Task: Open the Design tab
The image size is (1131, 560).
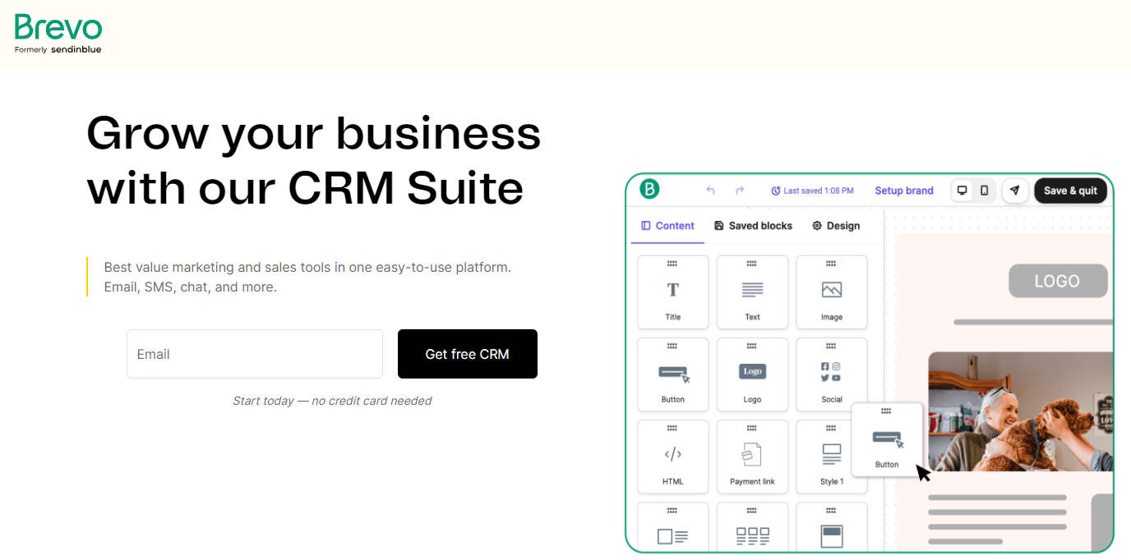Action: (836, 226)
